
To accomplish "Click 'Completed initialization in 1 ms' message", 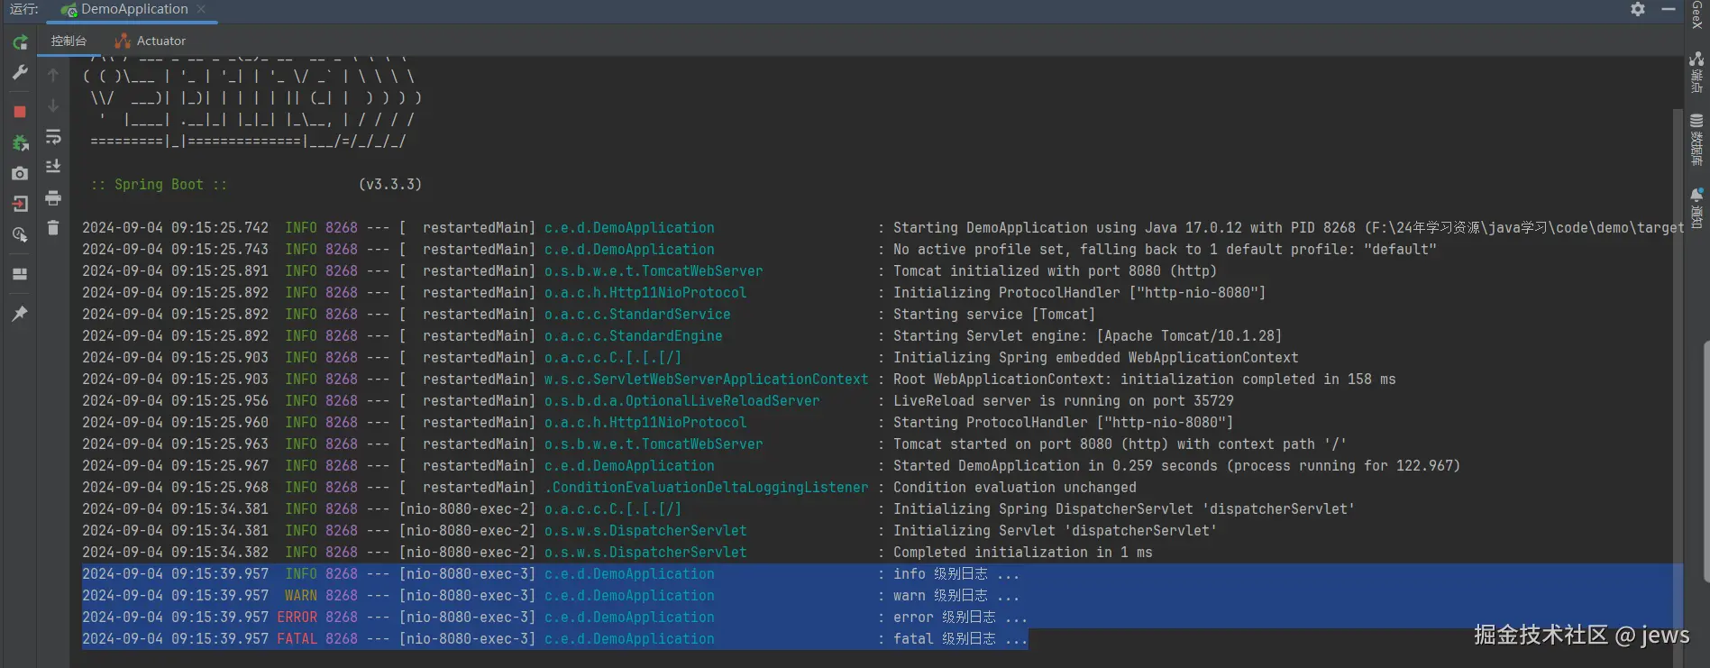I will click(x=1023, y=553).
